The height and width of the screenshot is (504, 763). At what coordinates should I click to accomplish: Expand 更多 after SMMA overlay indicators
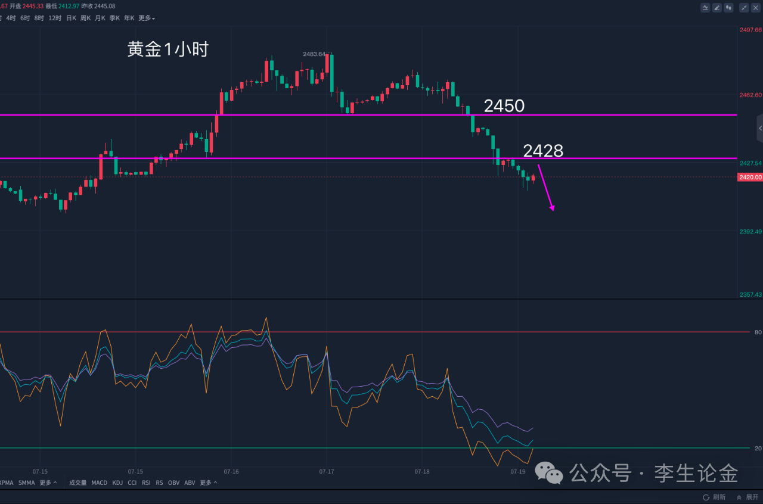49,483
